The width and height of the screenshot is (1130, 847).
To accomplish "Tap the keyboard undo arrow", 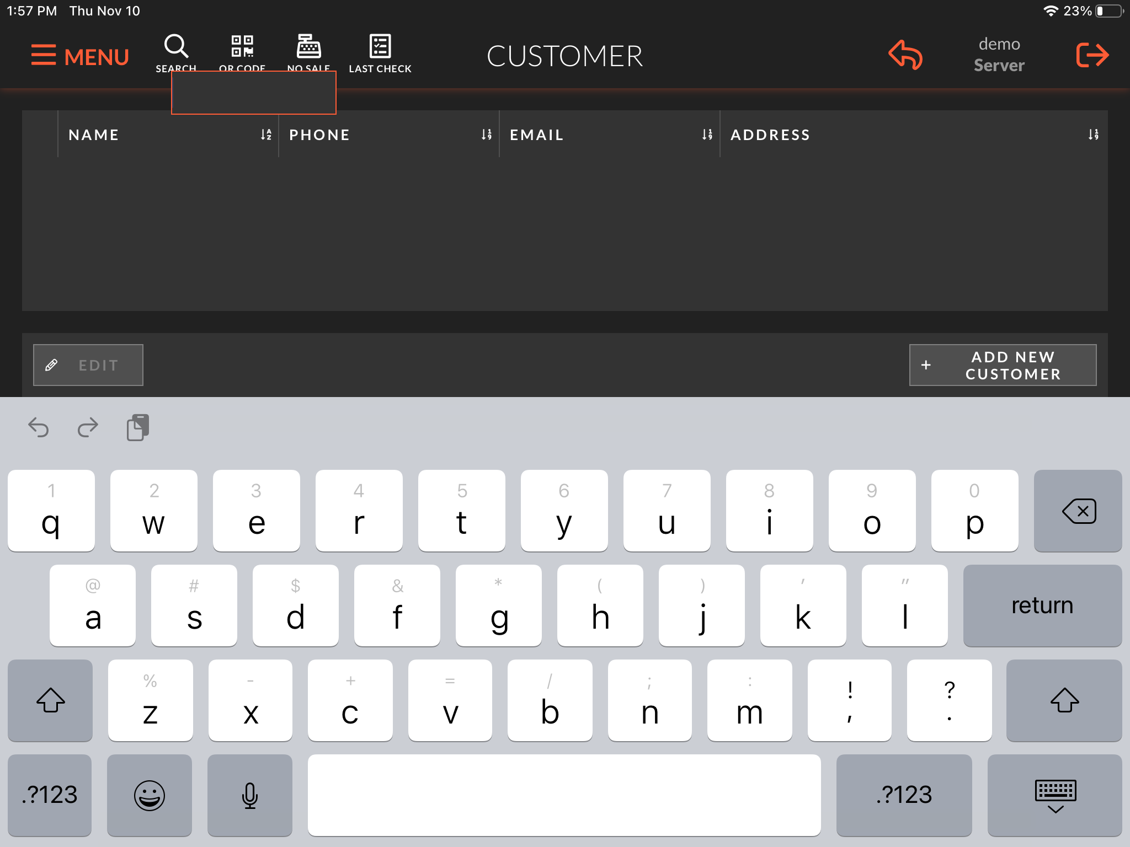I will (39, 427).
